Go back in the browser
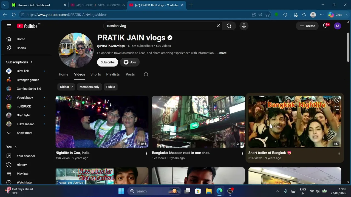This screenshot has width=351, height=197. 5,15
